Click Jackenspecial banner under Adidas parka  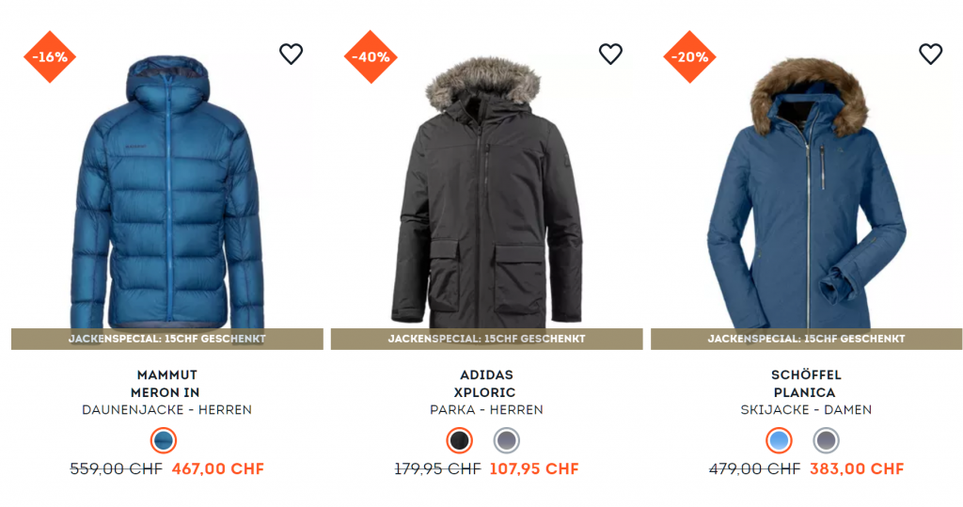(x=486, y=340)
